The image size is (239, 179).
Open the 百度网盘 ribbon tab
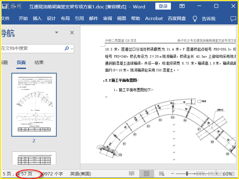[177, 18]
